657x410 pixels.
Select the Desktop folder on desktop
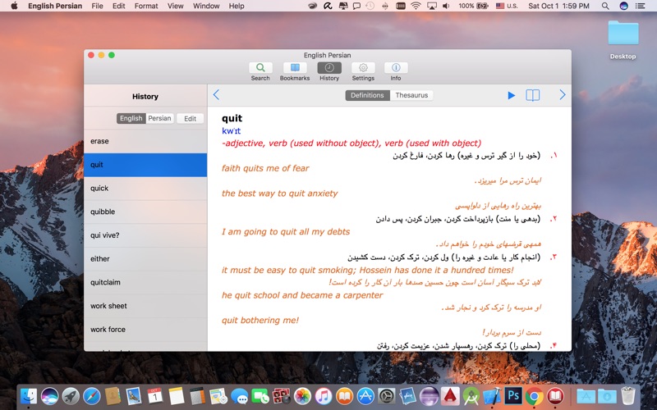[x=623, y=39]
